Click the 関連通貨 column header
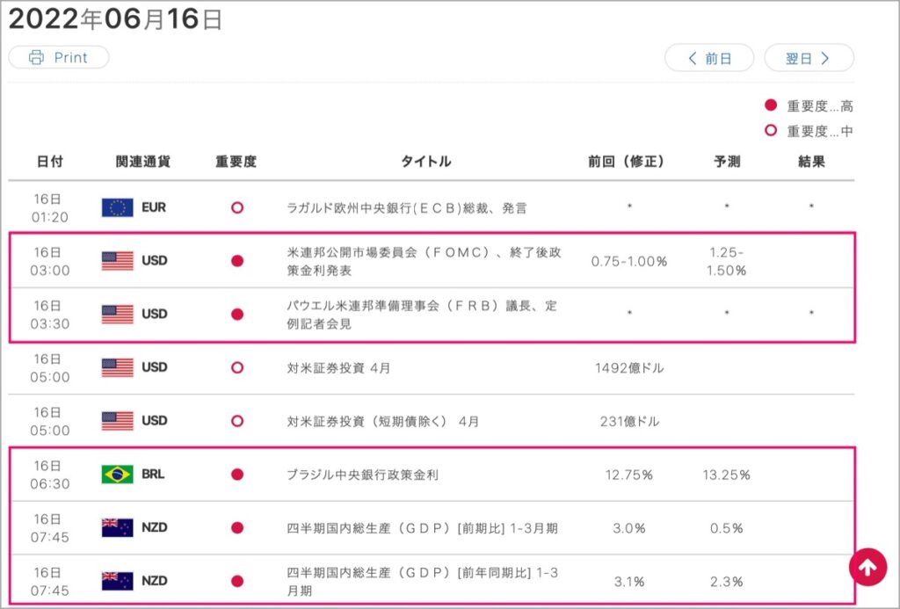The width and height of the screenshot is (900, 609). click(143, 162)
